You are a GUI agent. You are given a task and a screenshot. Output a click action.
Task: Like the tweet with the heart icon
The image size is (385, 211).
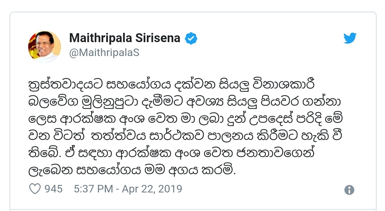pyautogui.click(x=35, y=189)
